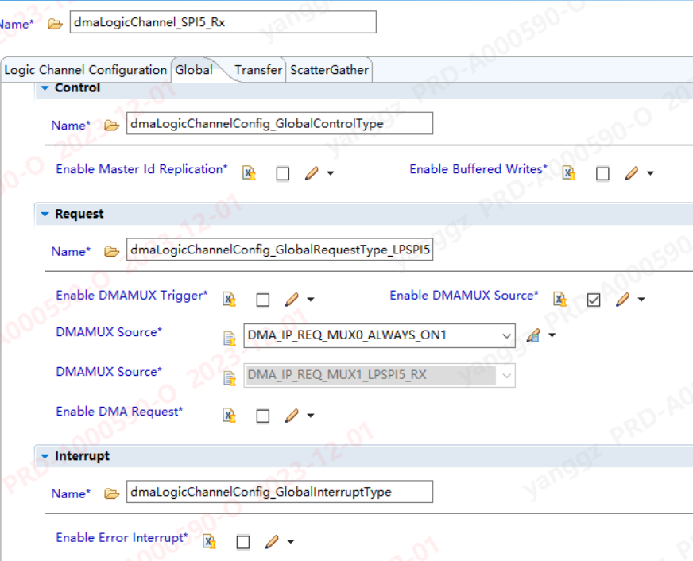The image size is (693, 561).
Task: Click the edit pencil next to Enable Buffered Writes
Action: [630, 172]
